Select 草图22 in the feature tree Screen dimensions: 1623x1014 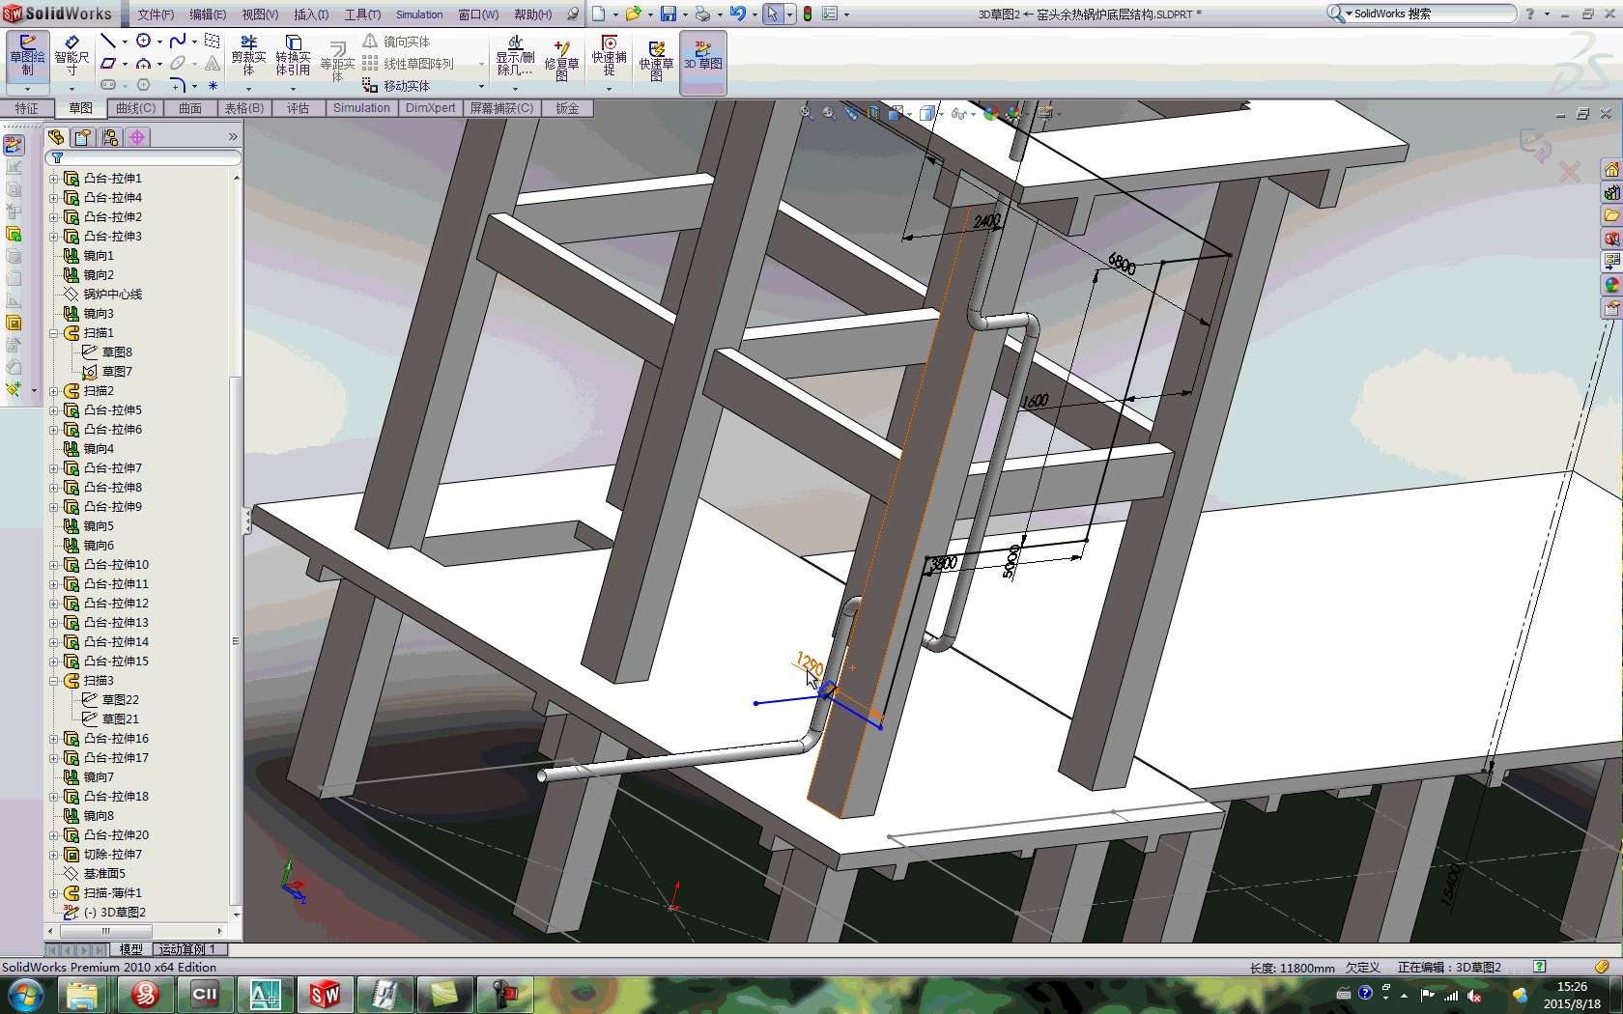click(110, 700)
